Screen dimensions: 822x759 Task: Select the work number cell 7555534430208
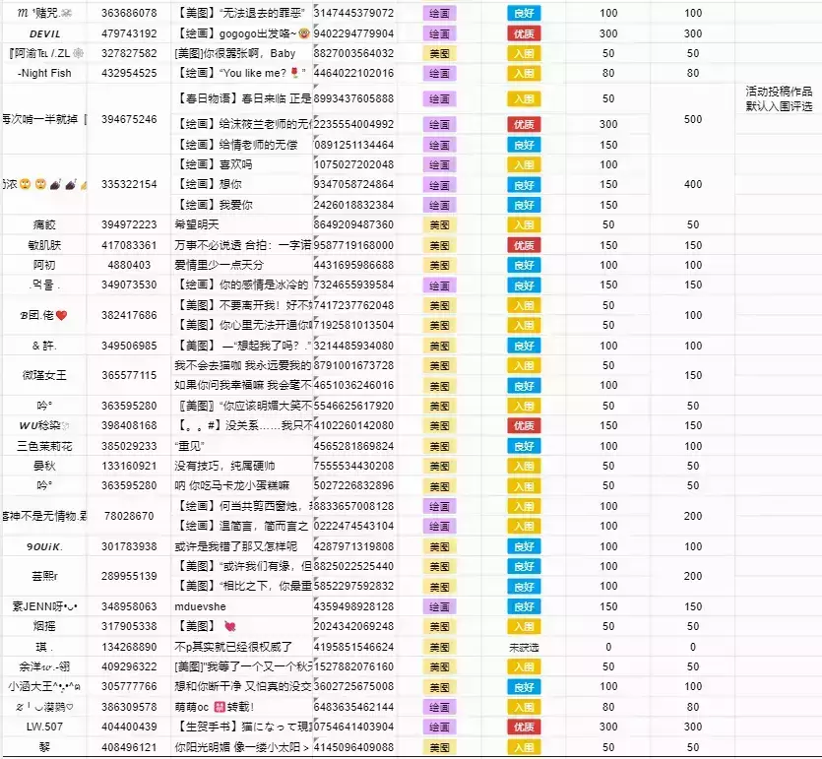click(x=354, y=466)
